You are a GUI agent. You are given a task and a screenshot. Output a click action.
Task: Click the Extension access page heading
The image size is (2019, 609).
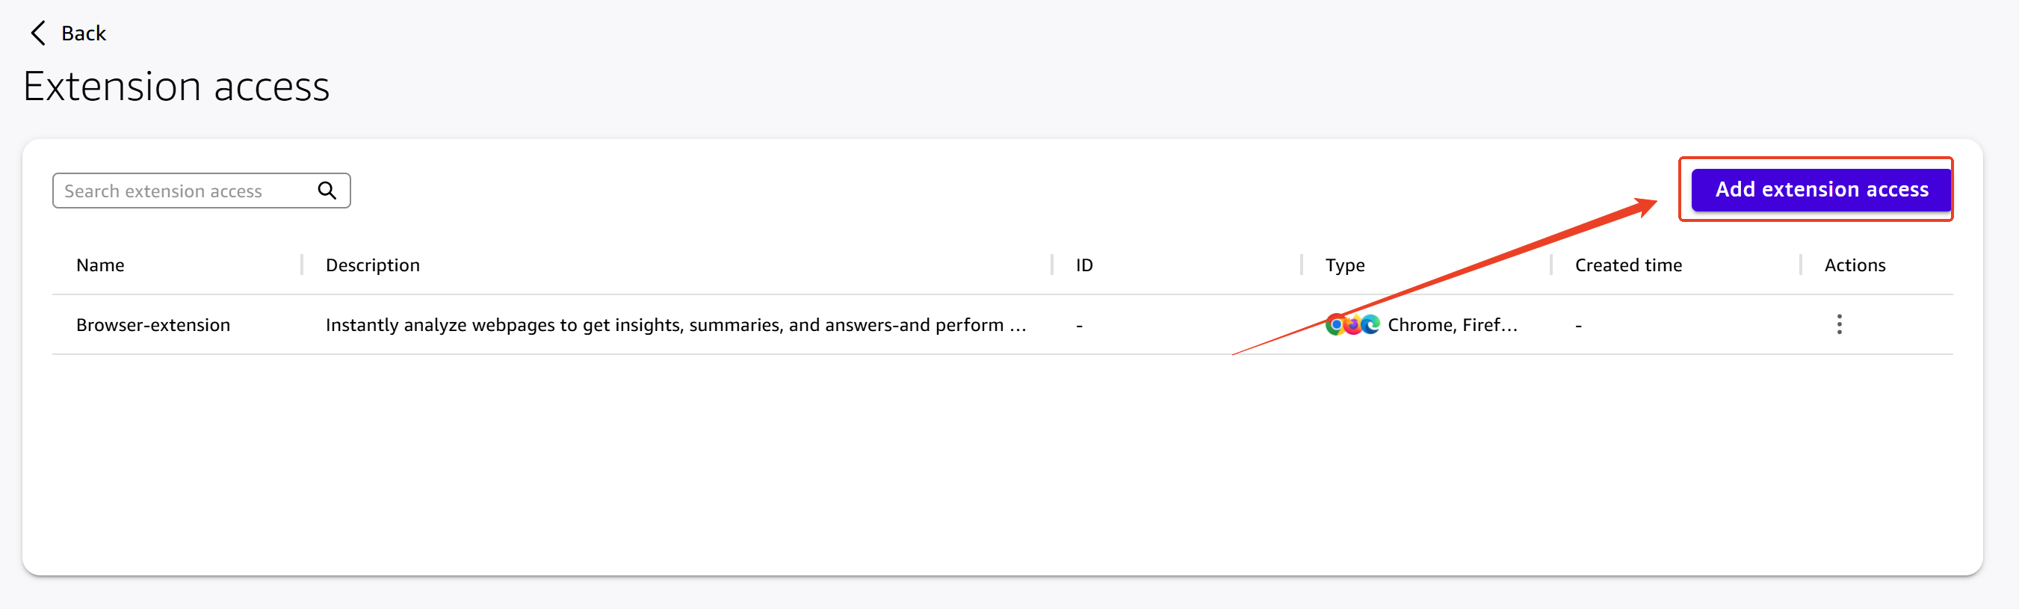[176, 86]
